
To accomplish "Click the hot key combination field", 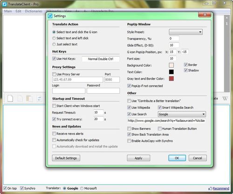I will coord(101,59).
